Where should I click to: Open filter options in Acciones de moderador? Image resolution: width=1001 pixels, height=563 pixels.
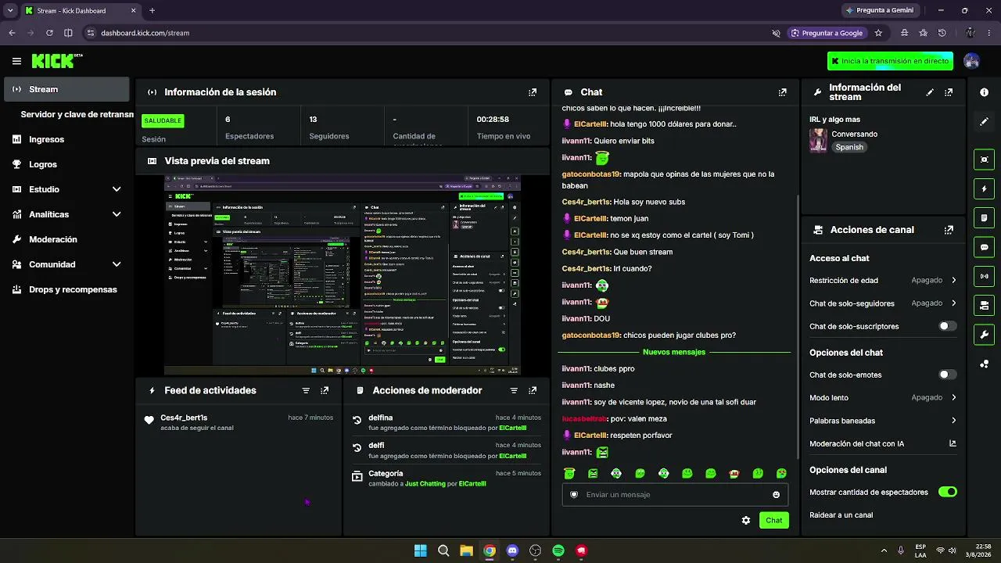coord(514,390)
